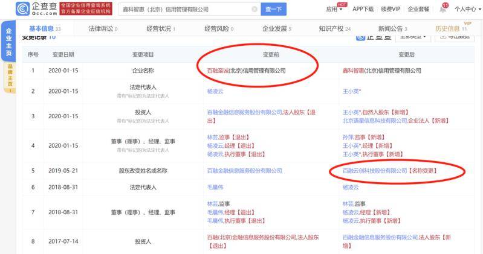Open 杨凌云 link in row 2 变更前

pos(215,91)
